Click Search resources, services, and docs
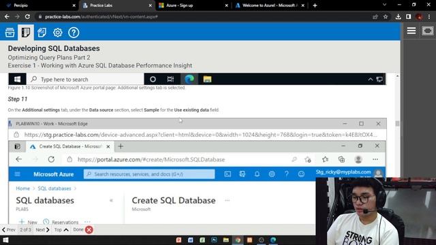Screen dimensions: 436x245 [149, 174]
